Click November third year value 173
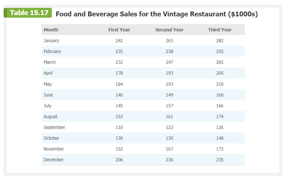 (220, 149)
